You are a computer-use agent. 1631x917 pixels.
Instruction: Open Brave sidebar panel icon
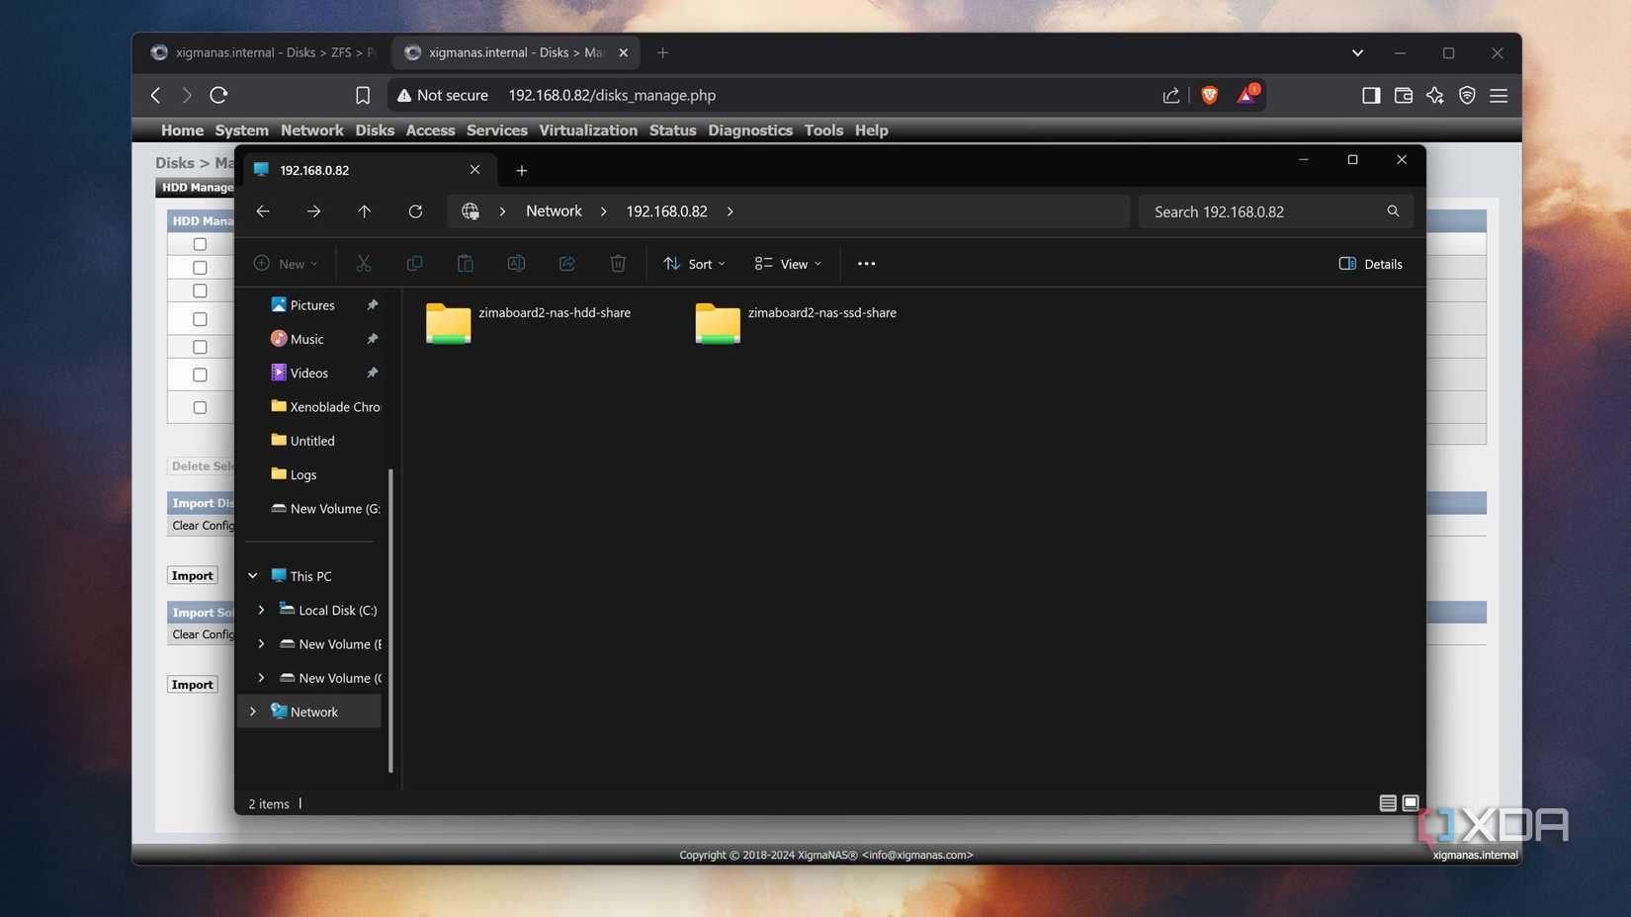pyautogui.click(x=1371, y=95)
